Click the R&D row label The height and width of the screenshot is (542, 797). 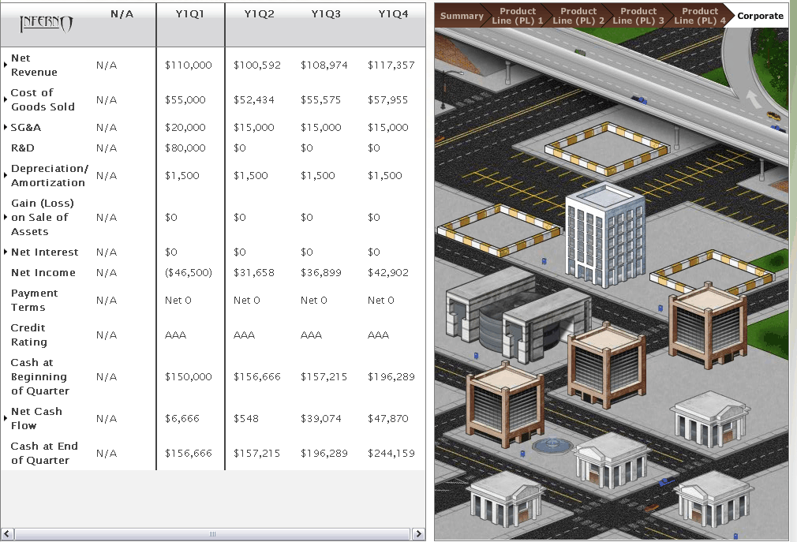(x=23, y=148)
